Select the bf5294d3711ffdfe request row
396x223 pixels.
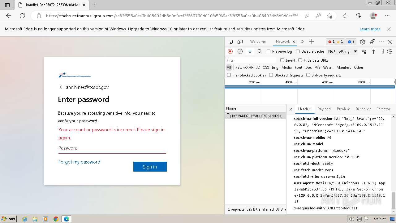(256, 116)
